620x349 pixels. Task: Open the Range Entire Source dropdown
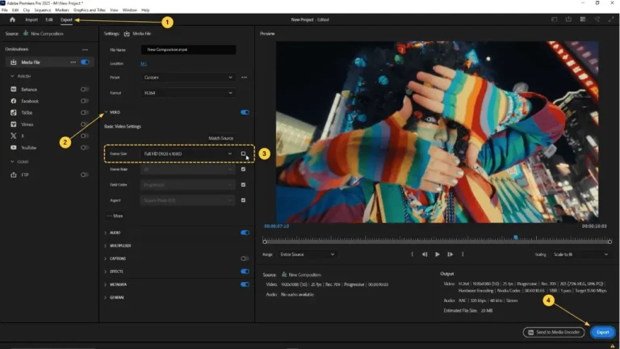point(308,254)
